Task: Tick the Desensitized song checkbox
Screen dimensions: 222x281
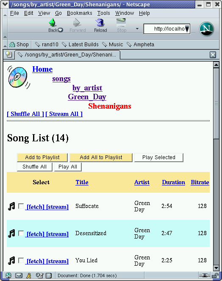Action: click(21, 233)
